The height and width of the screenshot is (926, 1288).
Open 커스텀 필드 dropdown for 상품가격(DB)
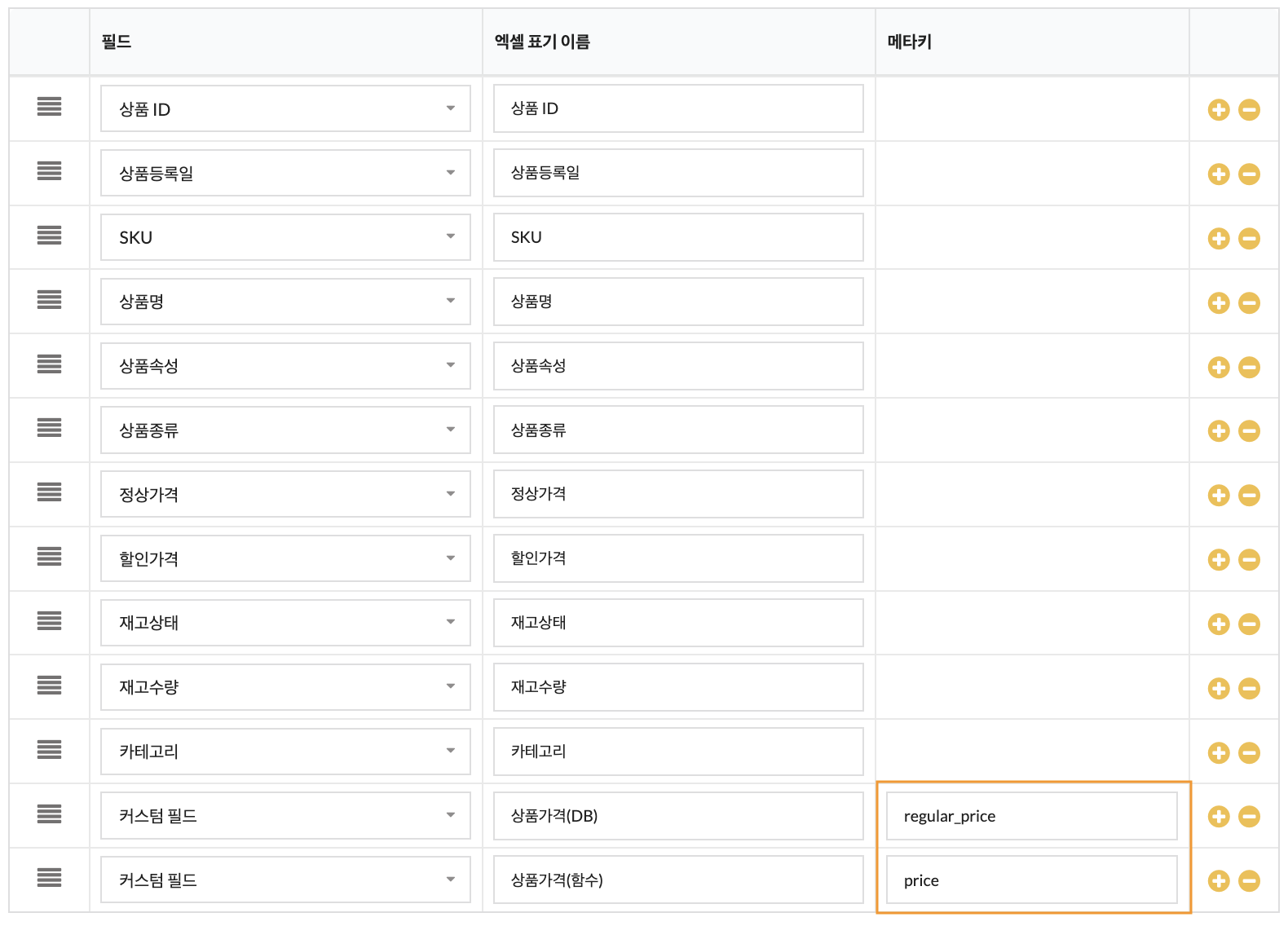pos(285,815)
